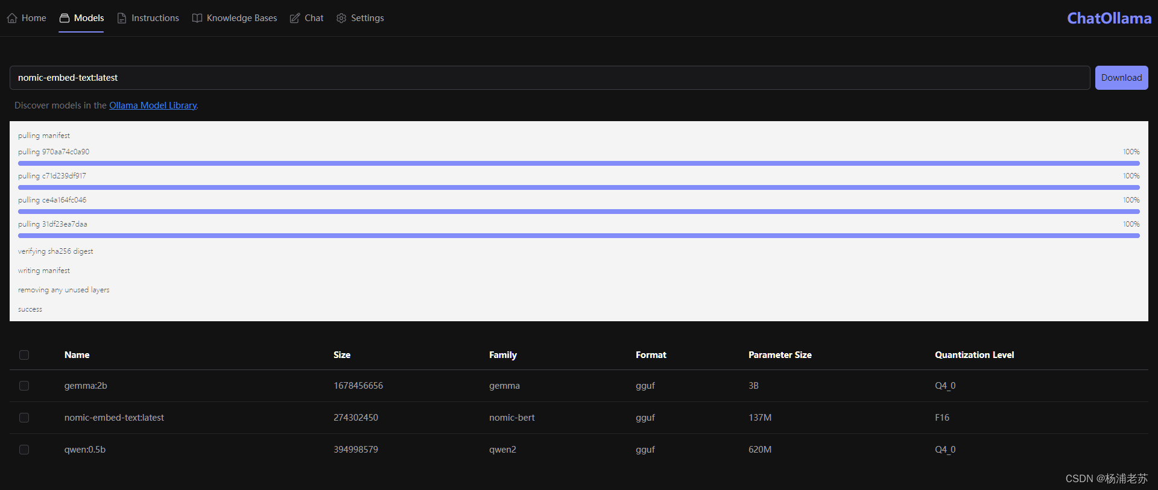1158x490 pixels.
Task: Click the progress bar for pulling c71d239df917
Action: tap(579, 187)
